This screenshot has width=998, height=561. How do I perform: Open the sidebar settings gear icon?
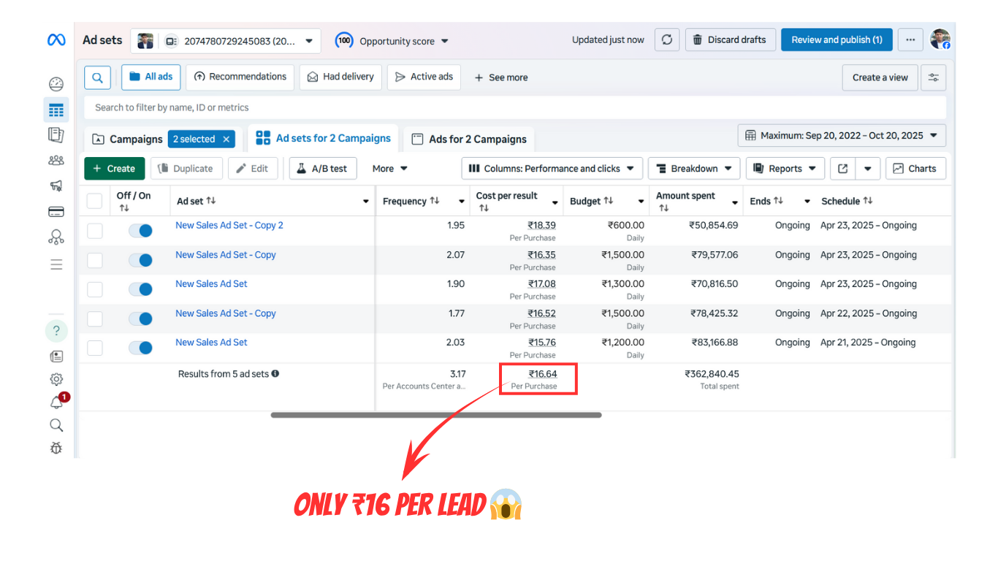pyautogui.click(x=56, y=379)
